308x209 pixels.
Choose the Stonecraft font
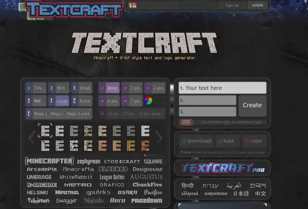coord(122,162)
